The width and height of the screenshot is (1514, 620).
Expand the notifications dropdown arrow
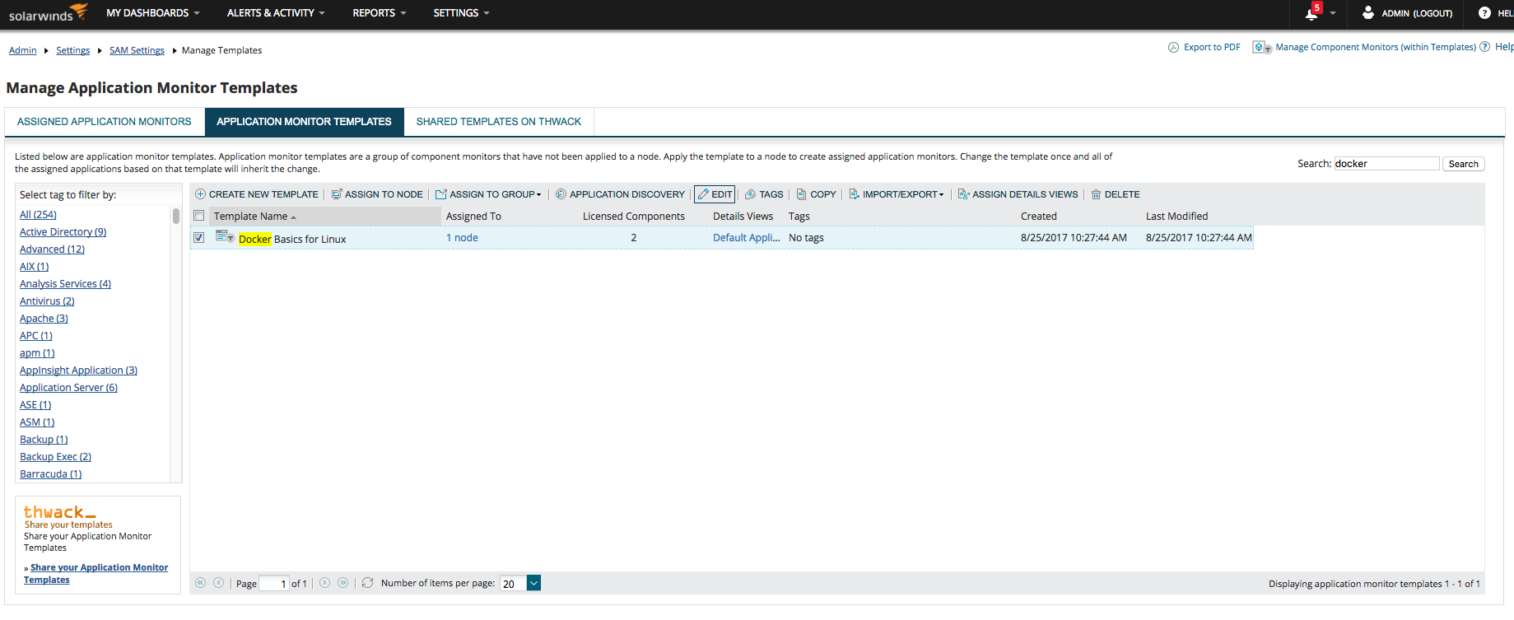pos(1333,13)
